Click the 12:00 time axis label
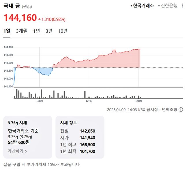Screen dimensions: 185x170 89,101
